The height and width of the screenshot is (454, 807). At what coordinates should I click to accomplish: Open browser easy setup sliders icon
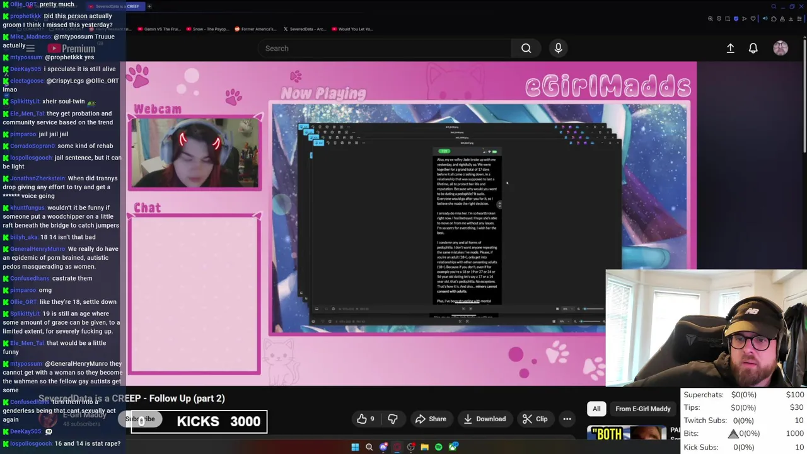point(799,19)
